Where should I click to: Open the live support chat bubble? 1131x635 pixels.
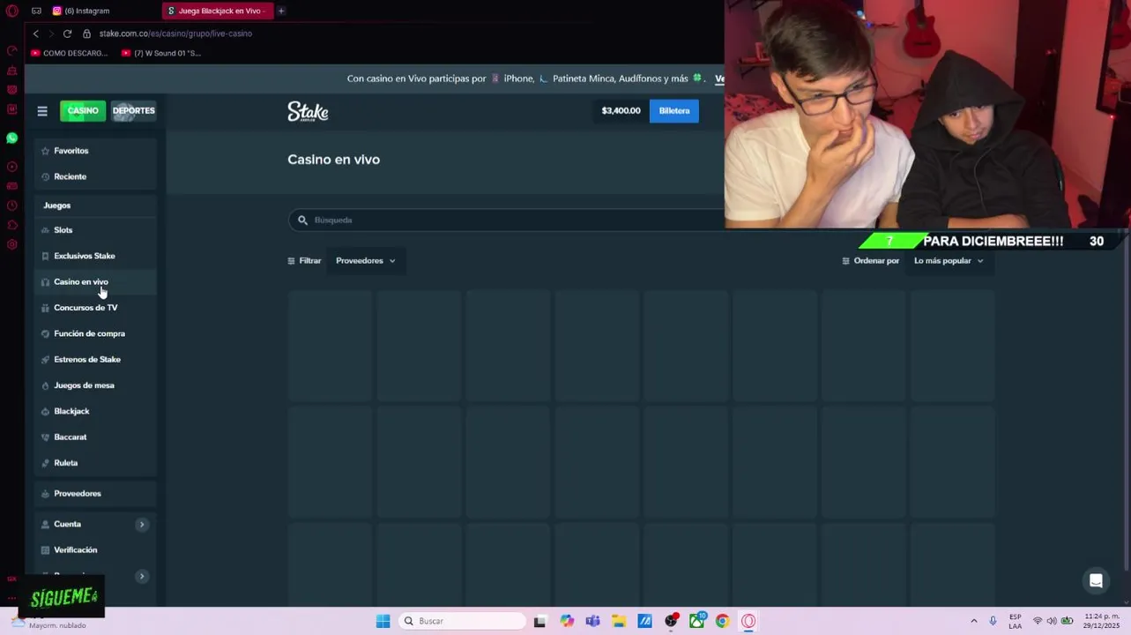click(1096, 580)
